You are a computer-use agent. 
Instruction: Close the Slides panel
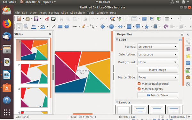(50, 34)
